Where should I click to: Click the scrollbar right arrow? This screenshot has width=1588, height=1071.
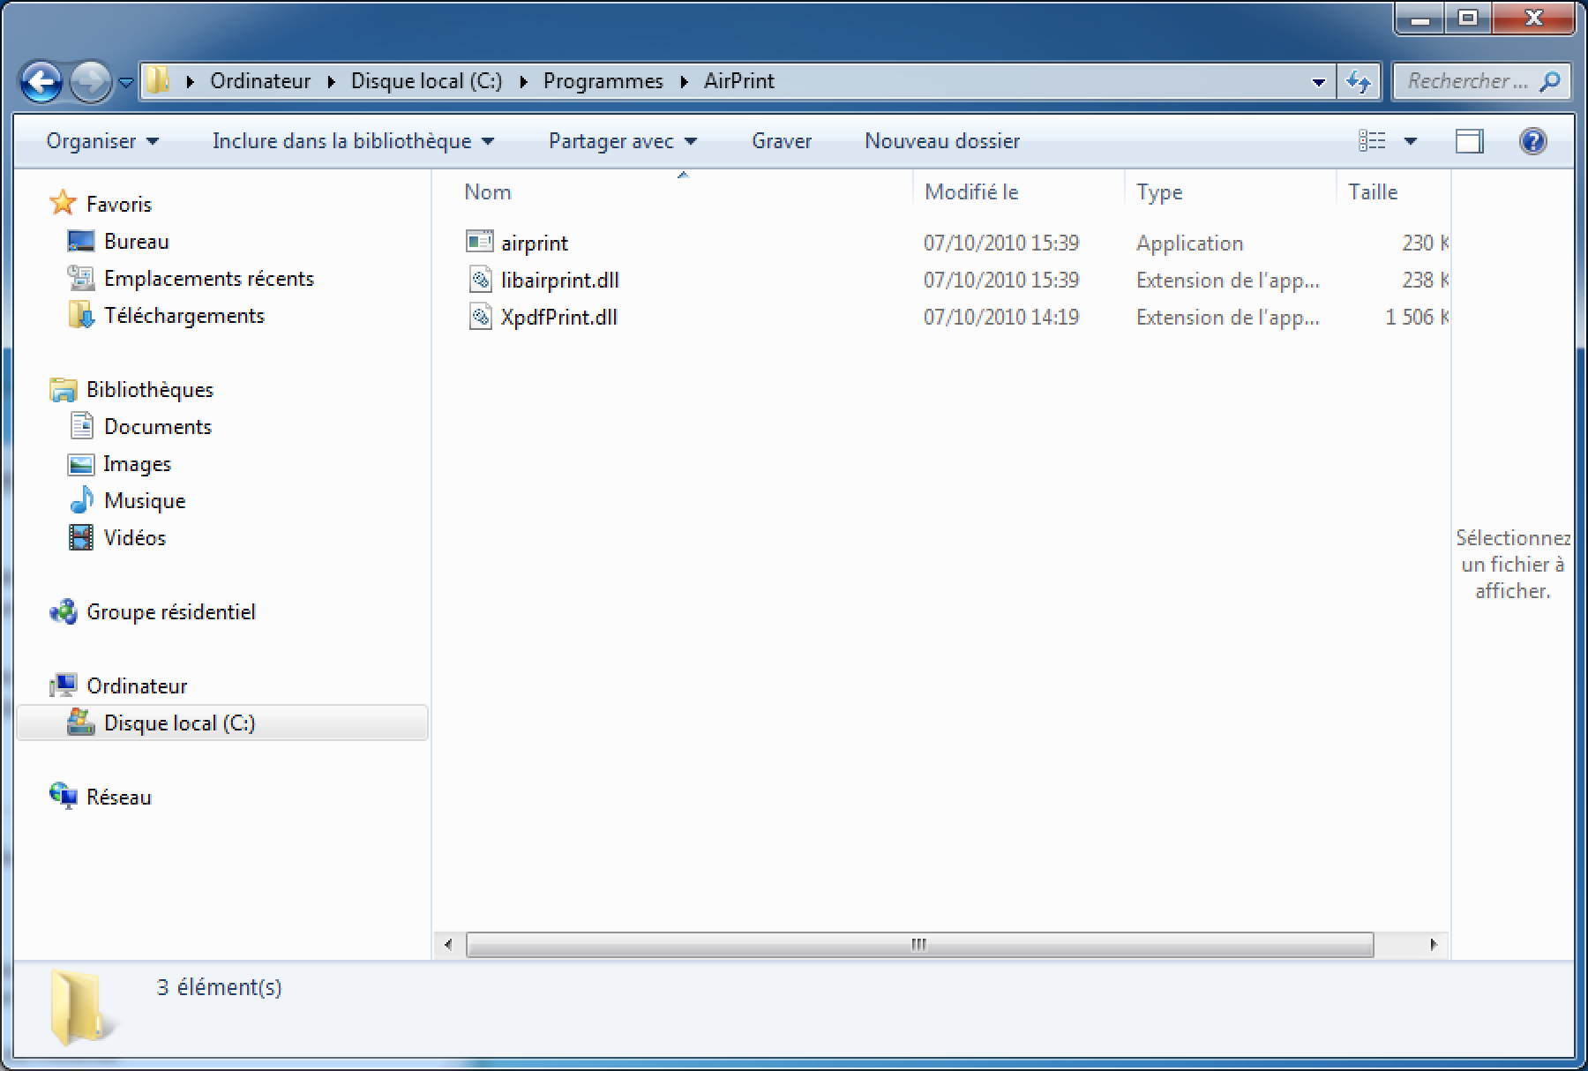point(1434,945)
